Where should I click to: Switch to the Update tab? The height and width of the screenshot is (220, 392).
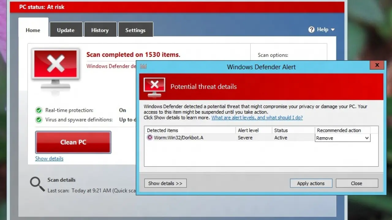66,30
